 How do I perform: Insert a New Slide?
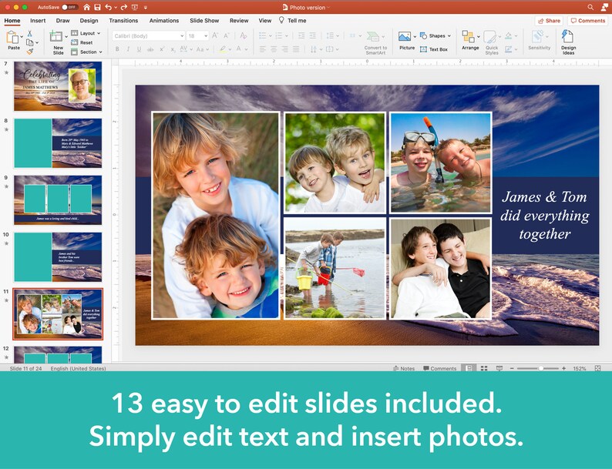pyautogui.click(x=56, y=42)
